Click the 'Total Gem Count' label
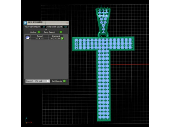Viewport: 170px width, 127px height. pyautogui.click(x=55, y=27)
